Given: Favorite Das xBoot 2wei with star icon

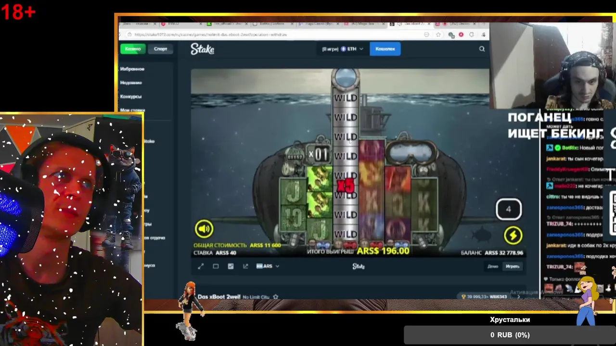Looking at the screenshot, I should tap(276, 297).
